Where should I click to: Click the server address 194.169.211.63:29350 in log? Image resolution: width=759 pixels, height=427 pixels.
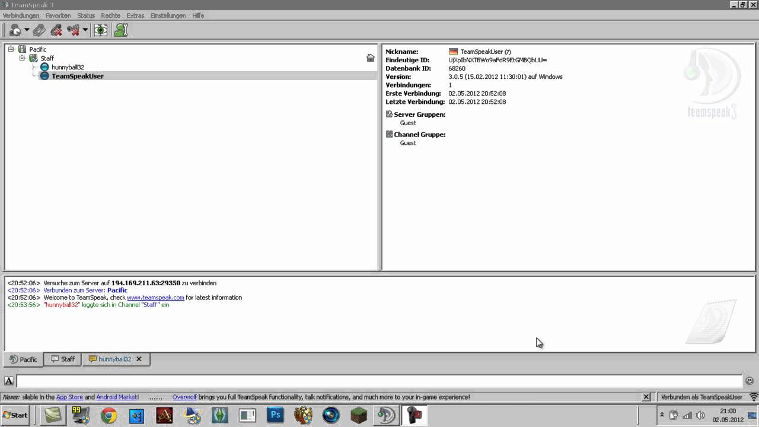[146, 283]
